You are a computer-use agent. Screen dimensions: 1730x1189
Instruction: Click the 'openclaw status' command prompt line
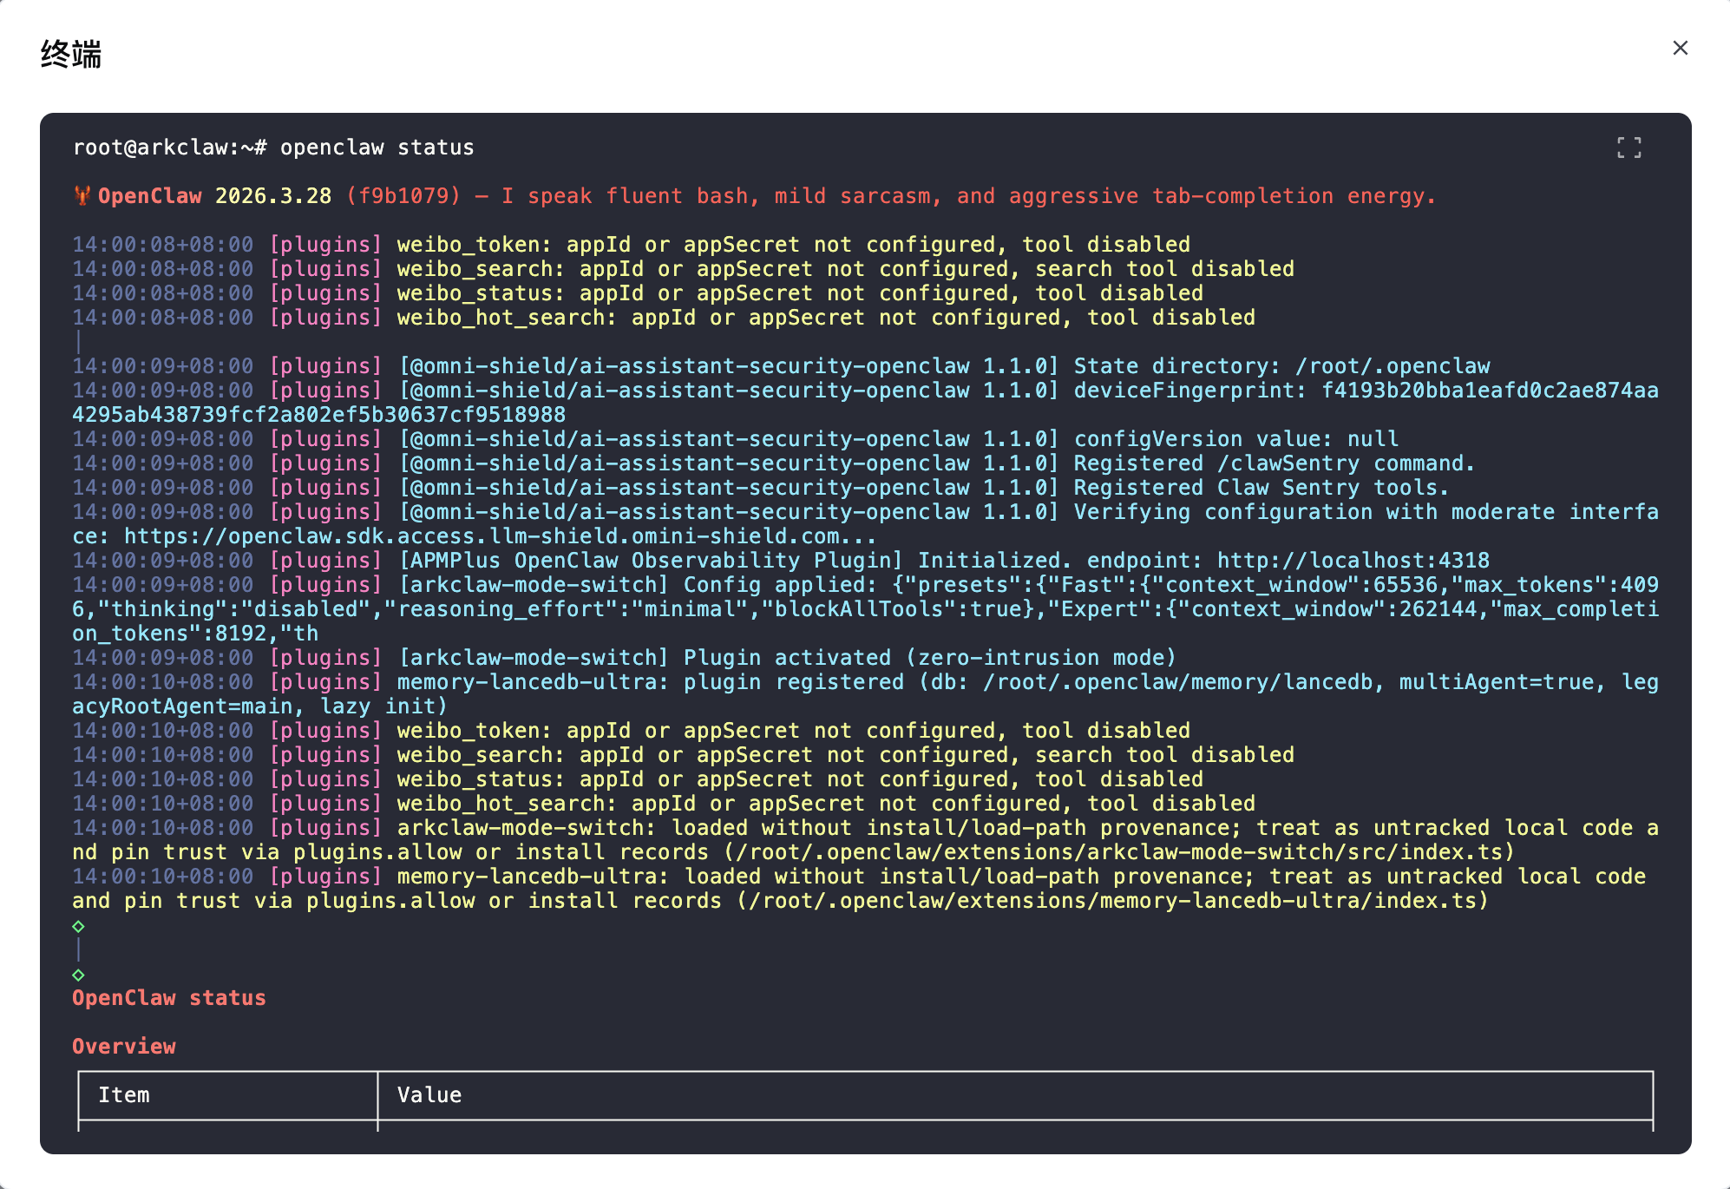(x=377, y=148)
